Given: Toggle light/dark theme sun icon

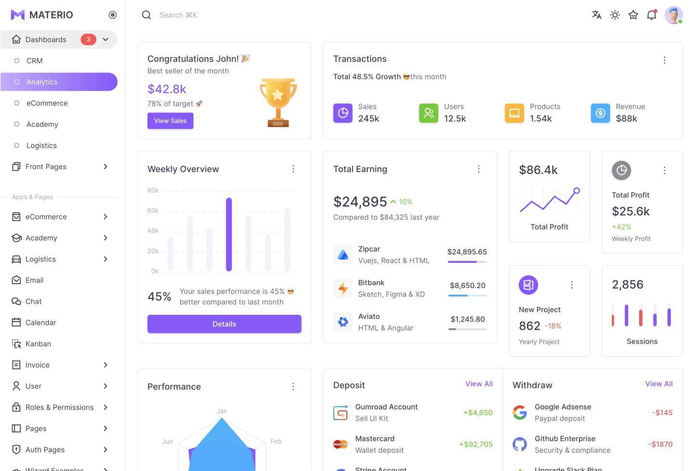Looking at the screenshot, I should (x=615, y=15).
